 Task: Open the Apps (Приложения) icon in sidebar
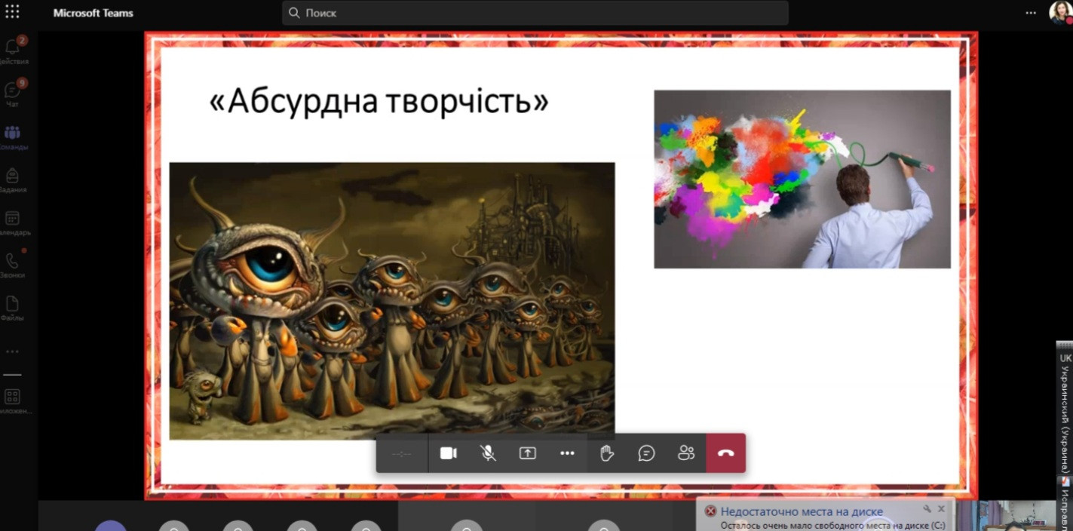click(x=13, y=401)
